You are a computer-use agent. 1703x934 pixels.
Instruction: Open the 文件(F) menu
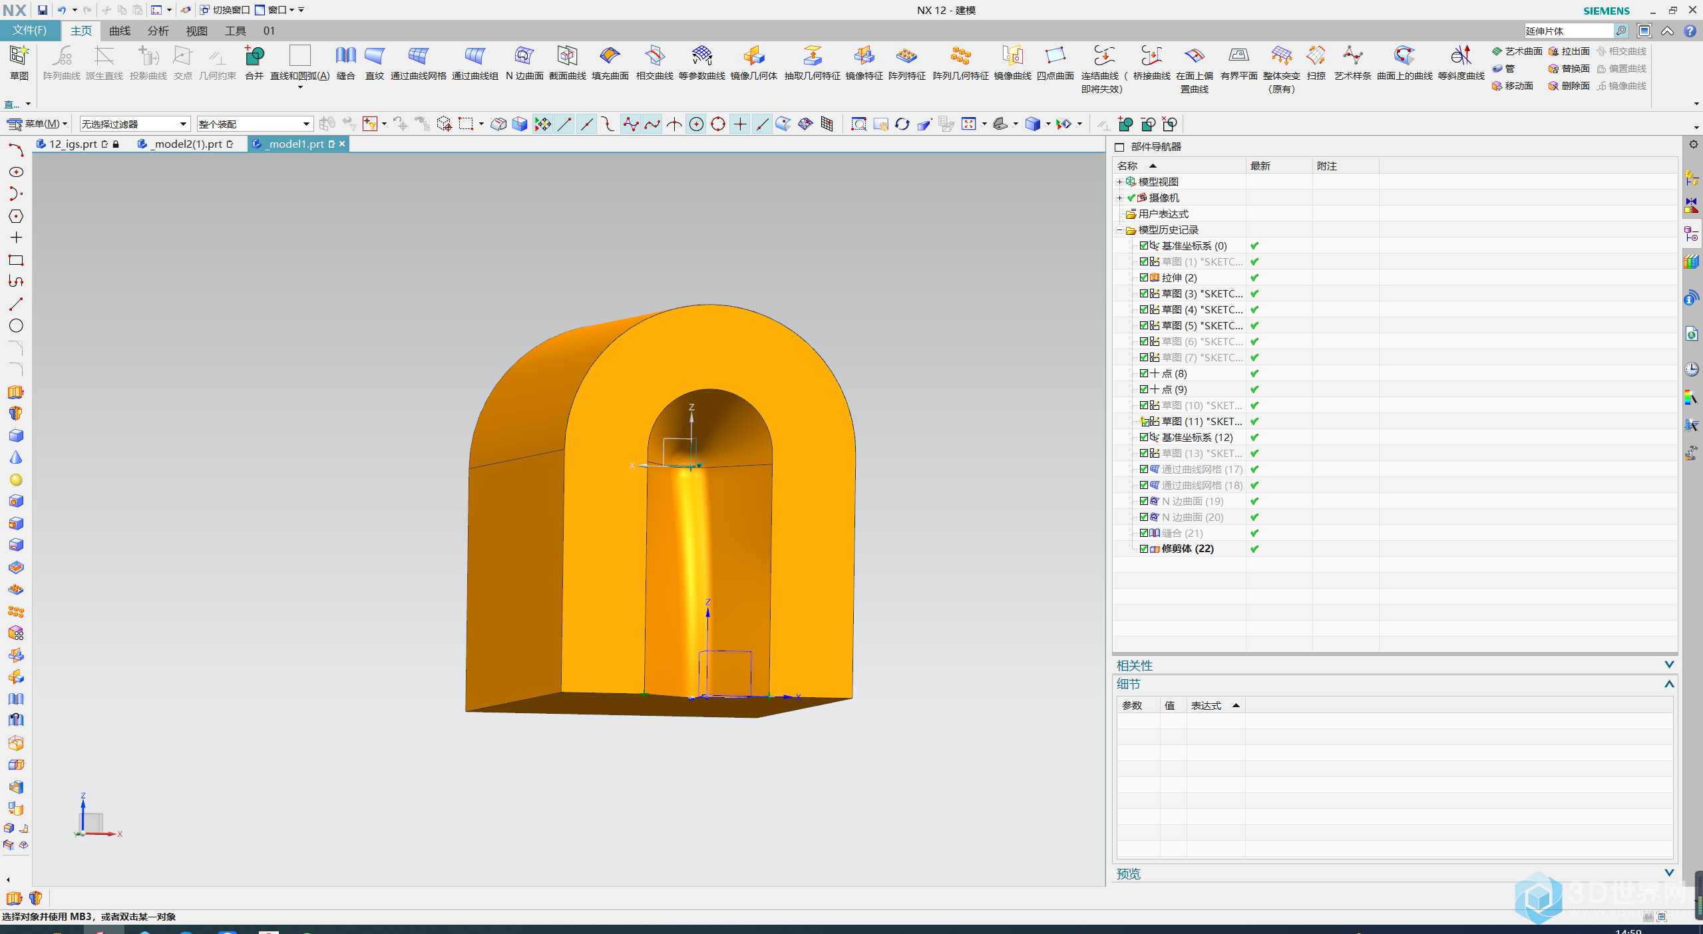[30, 31]
